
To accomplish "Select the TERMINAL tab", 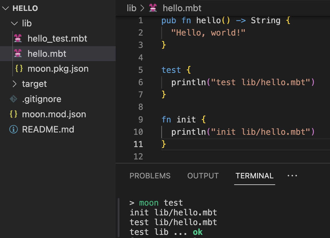I will [255, 176].
